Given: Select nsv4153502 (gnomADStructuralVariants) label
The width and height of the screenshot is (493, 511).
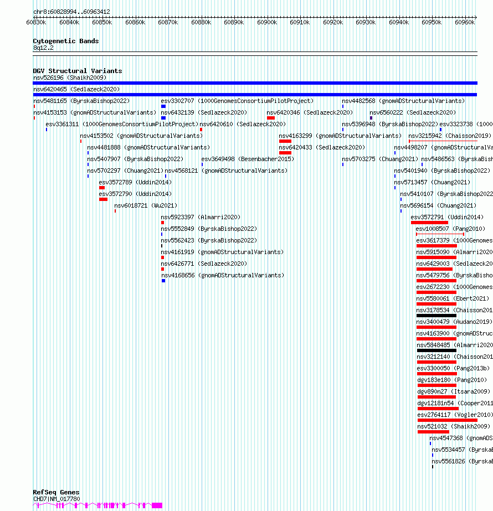Looking at the screenshot, I should click(141, 136).
